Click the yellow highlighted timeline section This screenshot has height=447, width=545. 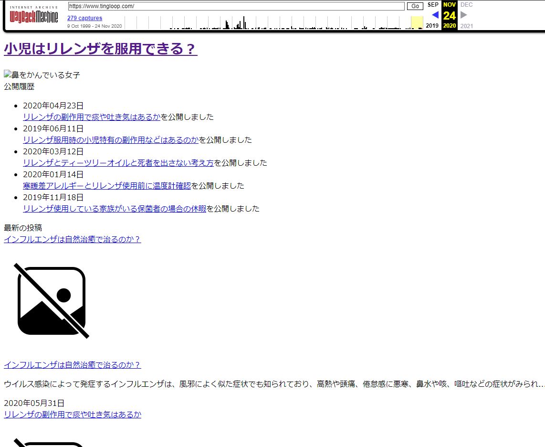417,22
